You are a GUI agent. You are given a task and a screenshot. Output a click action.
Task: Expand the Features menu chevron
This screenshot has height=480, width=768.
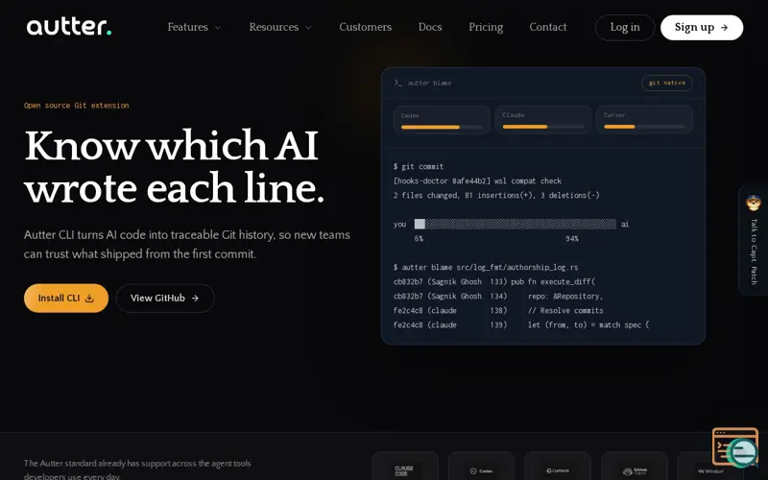[218, 28]
